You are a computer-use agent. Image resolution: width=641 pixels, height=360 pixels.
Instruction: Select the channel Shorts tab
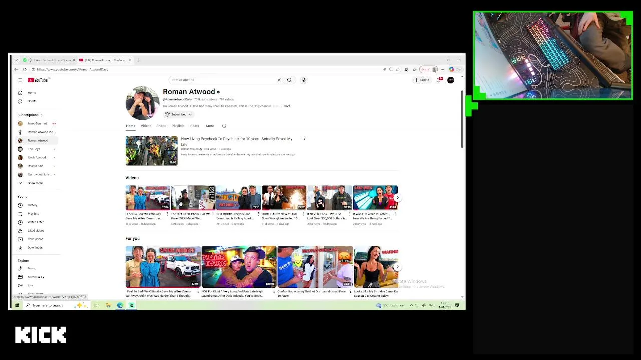(161, 126)
